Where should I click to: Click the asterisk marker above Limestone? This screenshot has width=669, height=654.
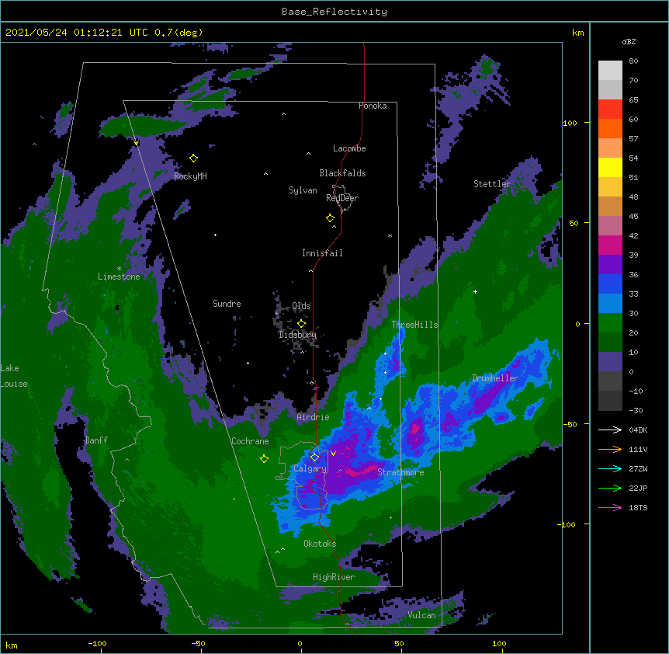coord(119,269)
